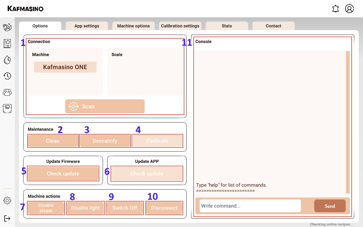Click Disable steam button

46,208
